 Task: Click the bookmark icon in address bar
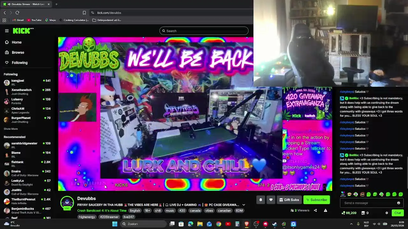pyautogui.click(x=84, y=13)
